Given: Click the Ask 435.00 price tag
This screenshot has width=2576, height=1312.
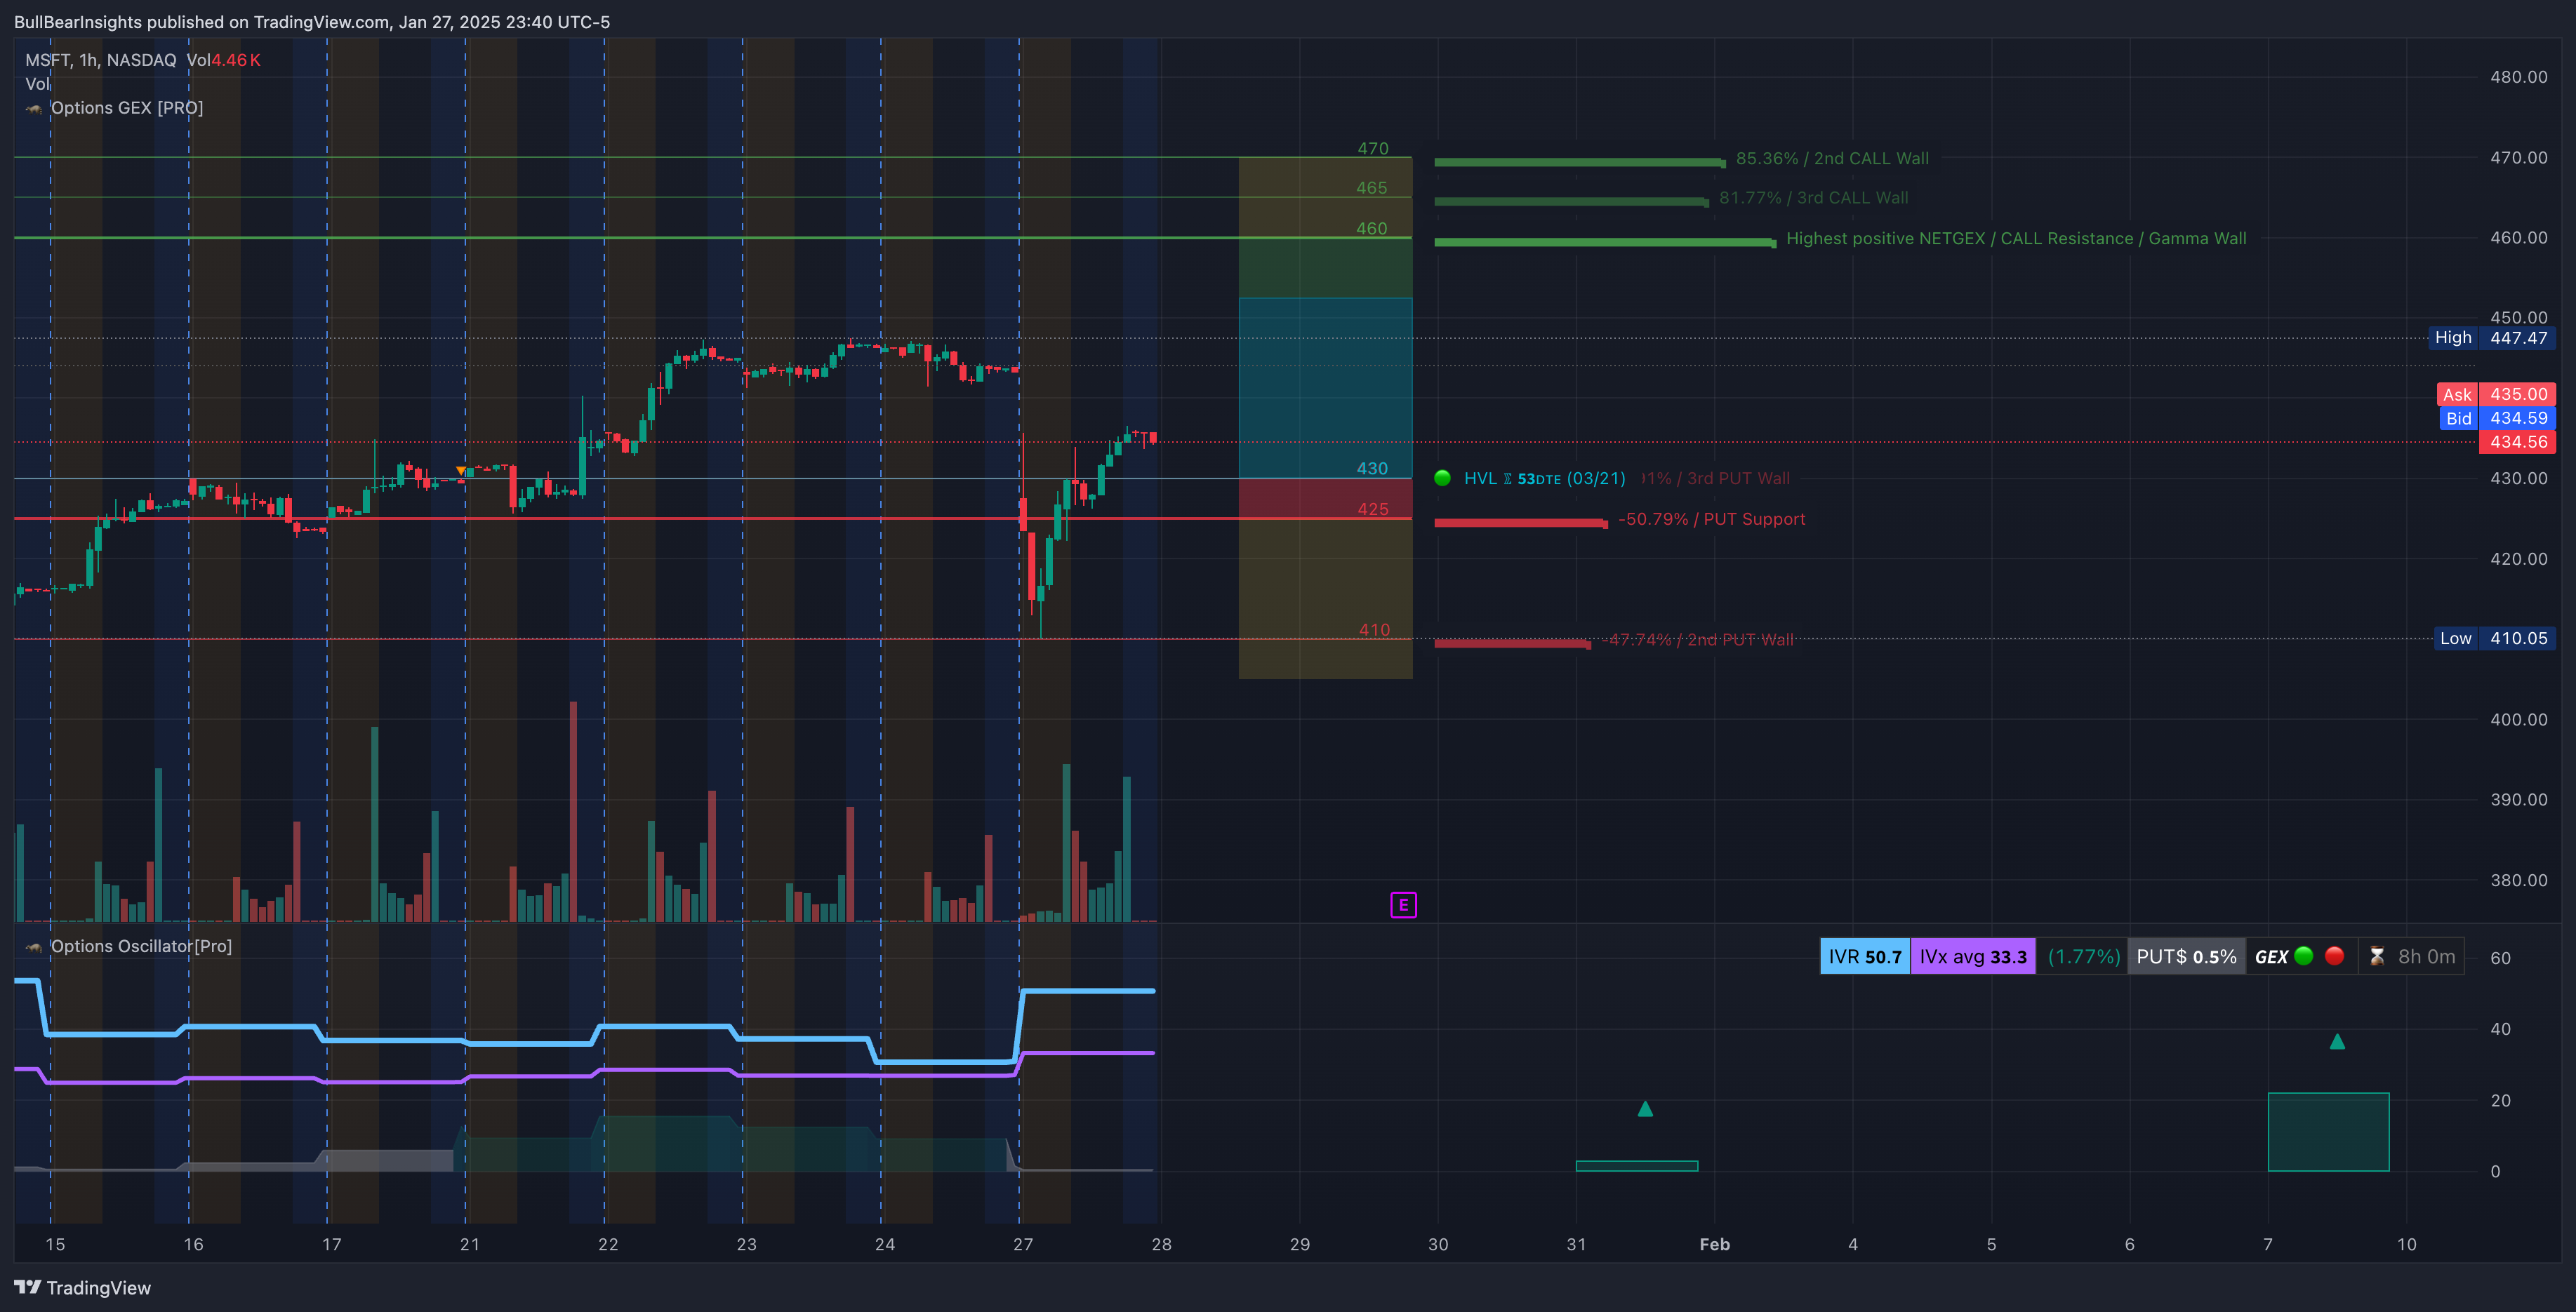Looking at the screenshot, I should pos(2495,395).
